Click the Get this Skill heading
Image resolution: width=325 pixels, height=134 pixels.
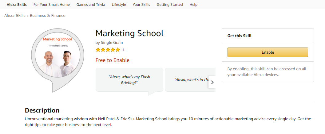click(240, 36)
